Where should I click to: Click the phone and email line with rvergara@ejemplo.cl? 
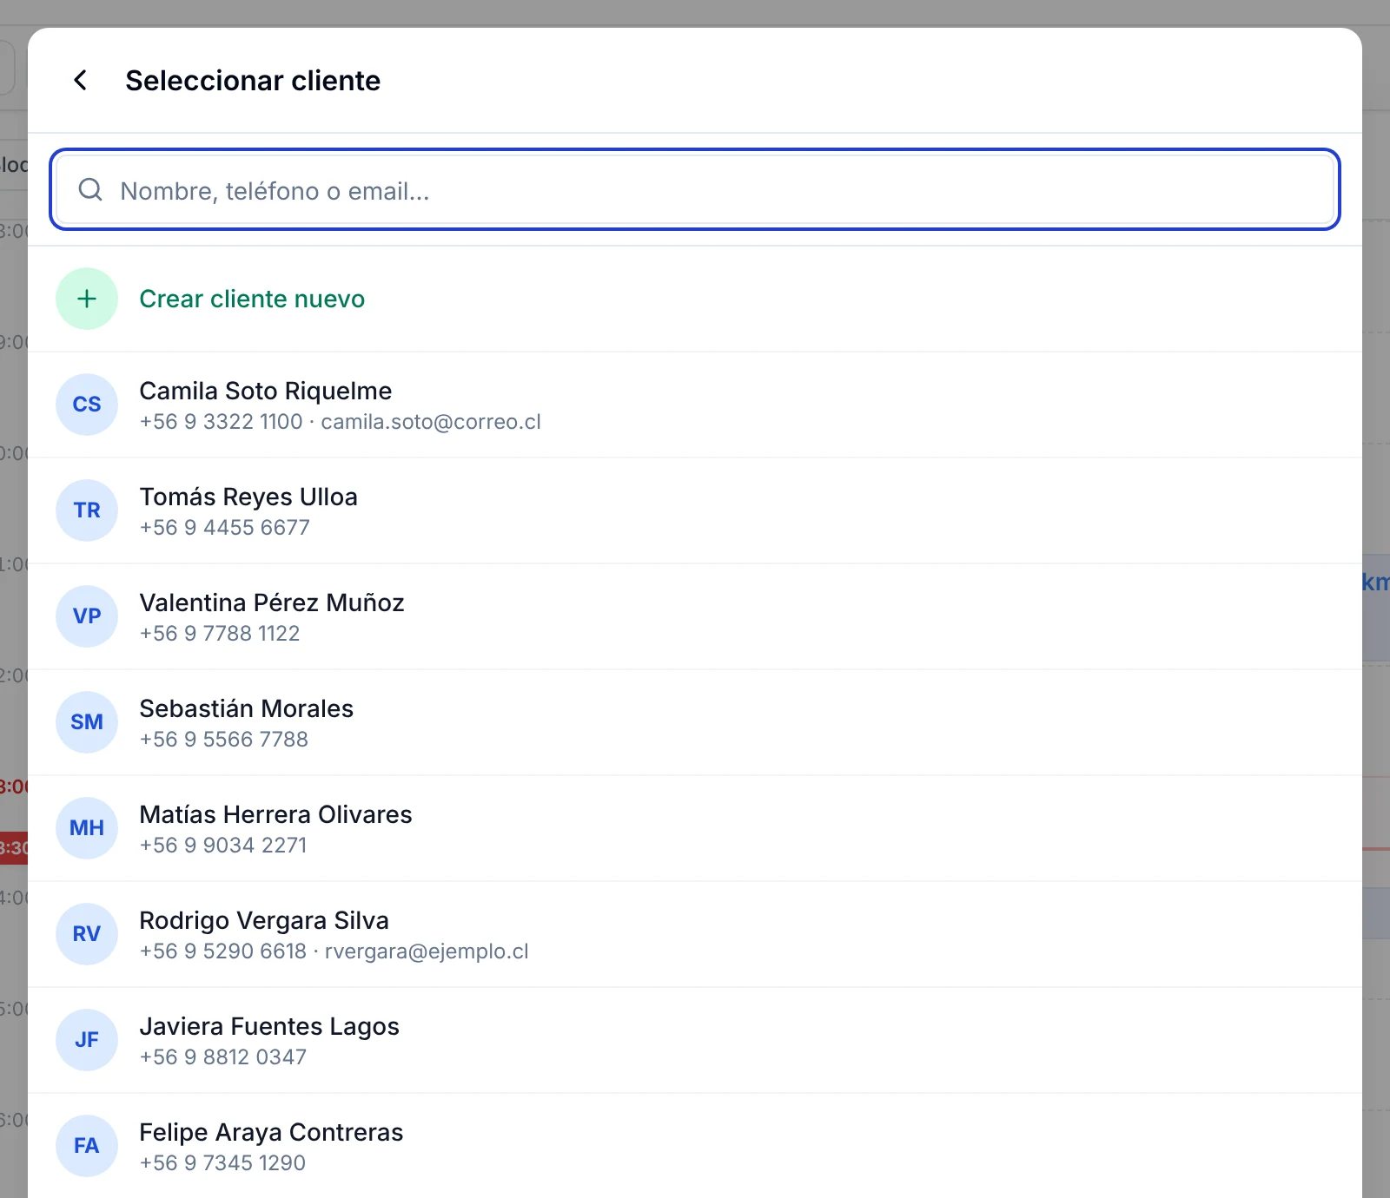334,951
